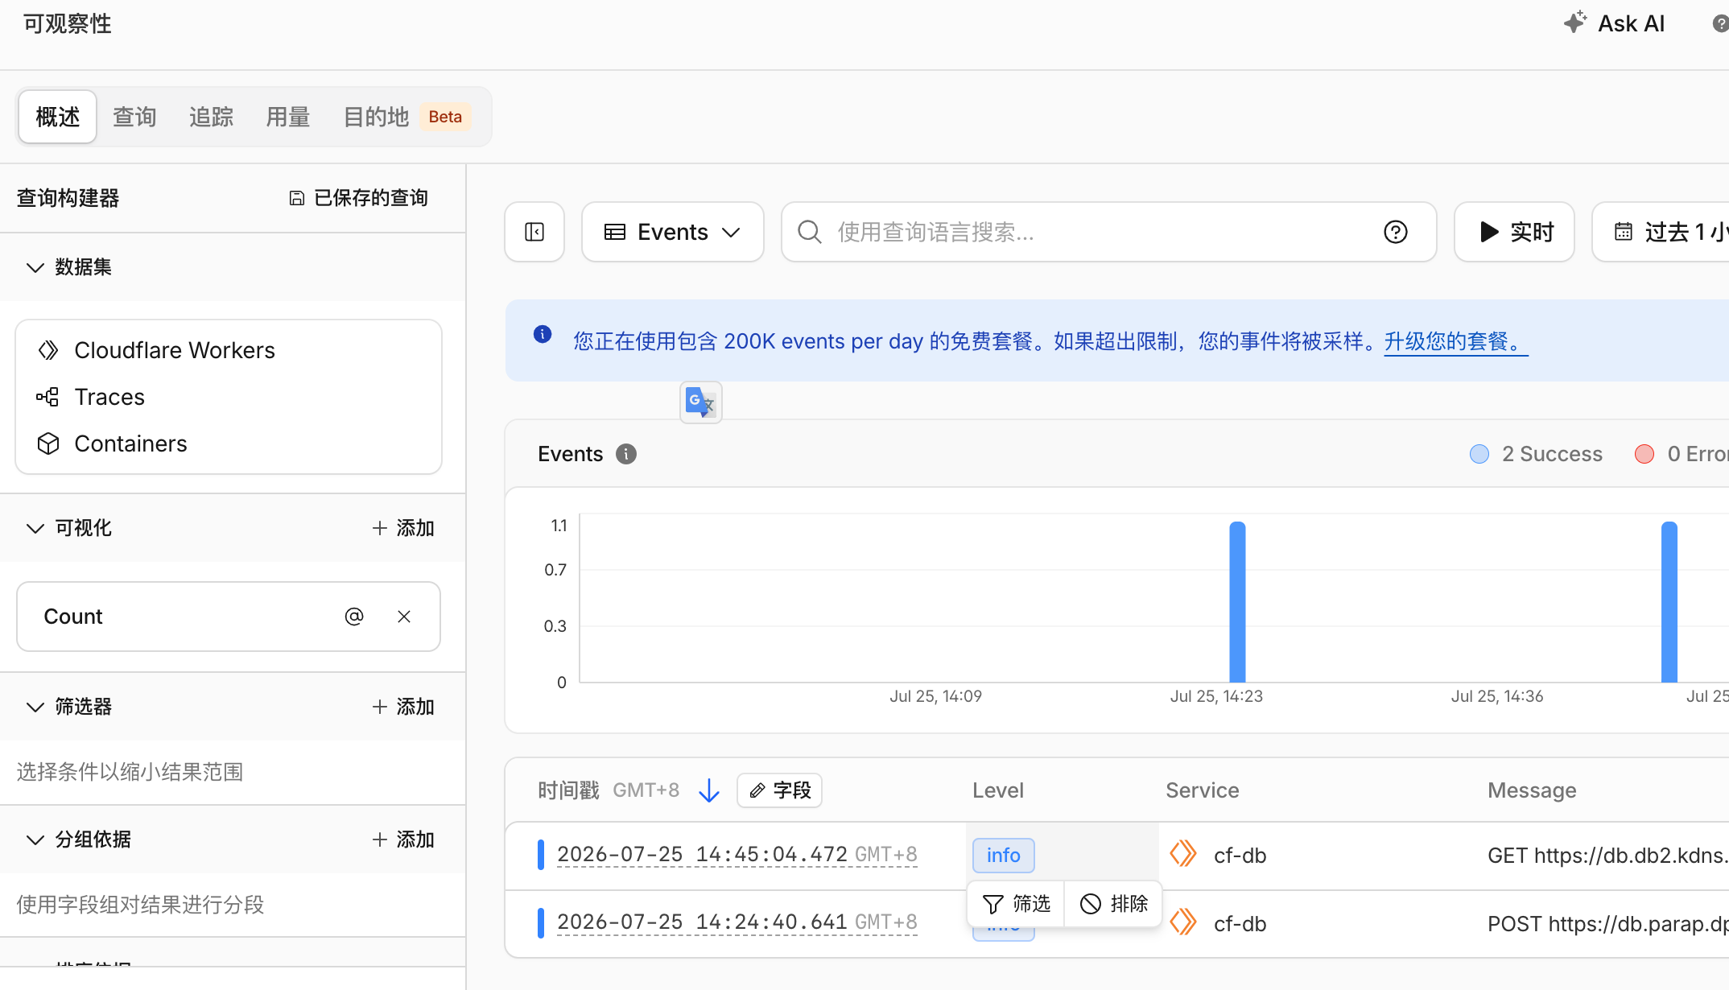
Task: Click the 字段 fields edit button
Action: coord(779,790)
